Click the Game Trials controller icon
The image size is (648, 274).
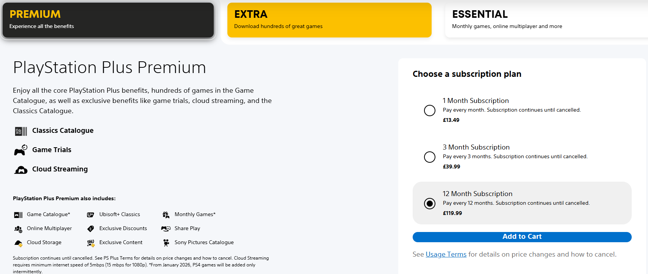pos(21,150)
